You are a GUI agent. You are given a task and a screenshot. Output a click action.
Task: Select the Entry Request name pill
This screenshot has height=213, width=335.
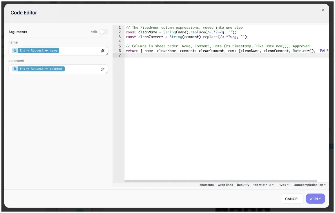(x=35, y=50)
